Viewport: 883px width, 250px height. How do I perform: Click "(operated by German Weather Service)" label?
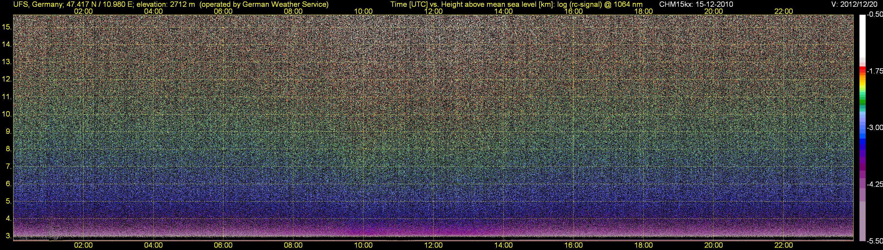[x=264, y=4]
